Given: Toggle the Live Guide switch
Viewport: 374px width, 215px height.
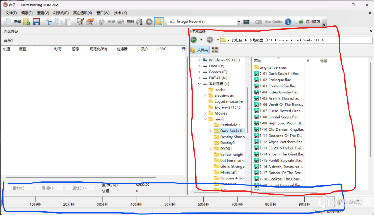Looking at the screenshot, I should point(259,22).
